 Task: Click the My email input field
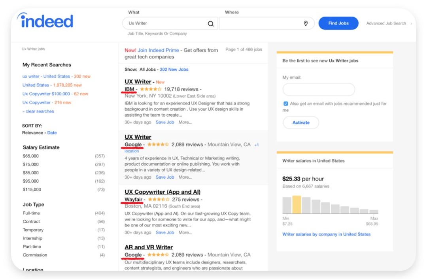coord(319,89)
